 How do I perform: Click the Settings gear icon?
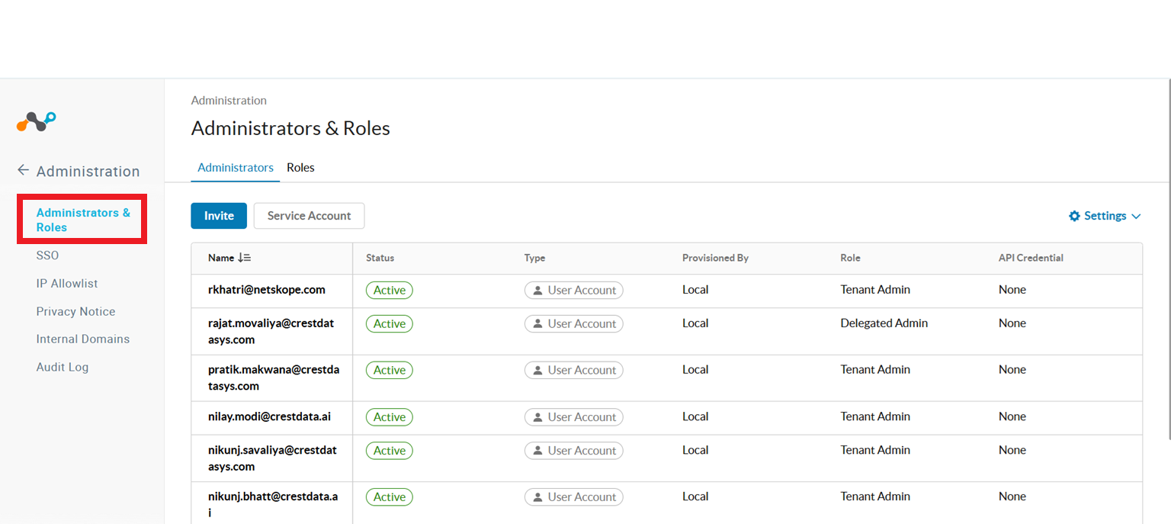[x=1075, y=216]
